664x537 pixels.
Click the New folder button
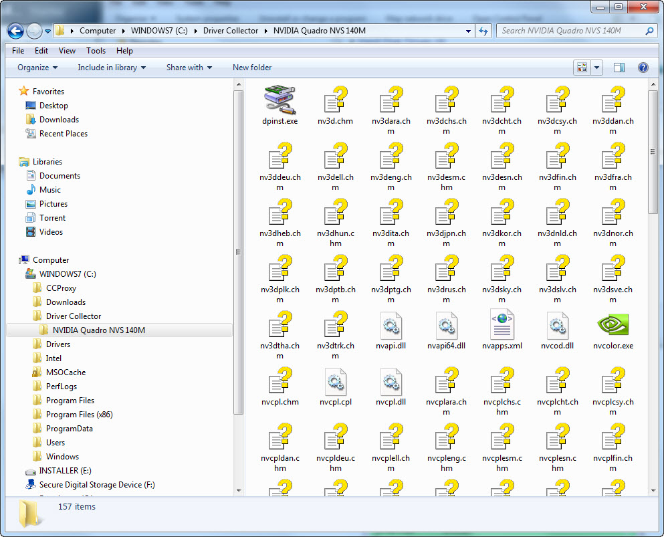tap(252, 68)
